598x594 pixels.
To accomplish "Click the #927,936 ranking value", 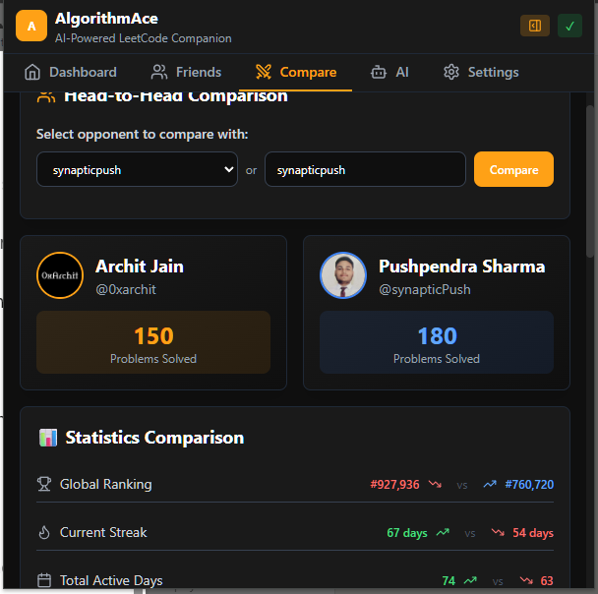I will (394, 485).
